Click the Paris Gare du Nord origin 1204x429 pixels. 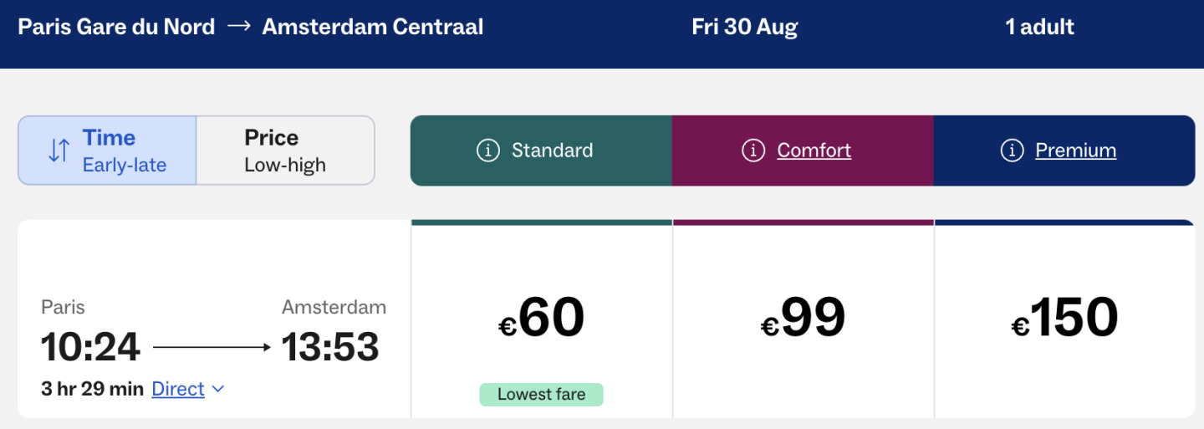point(116,27)
